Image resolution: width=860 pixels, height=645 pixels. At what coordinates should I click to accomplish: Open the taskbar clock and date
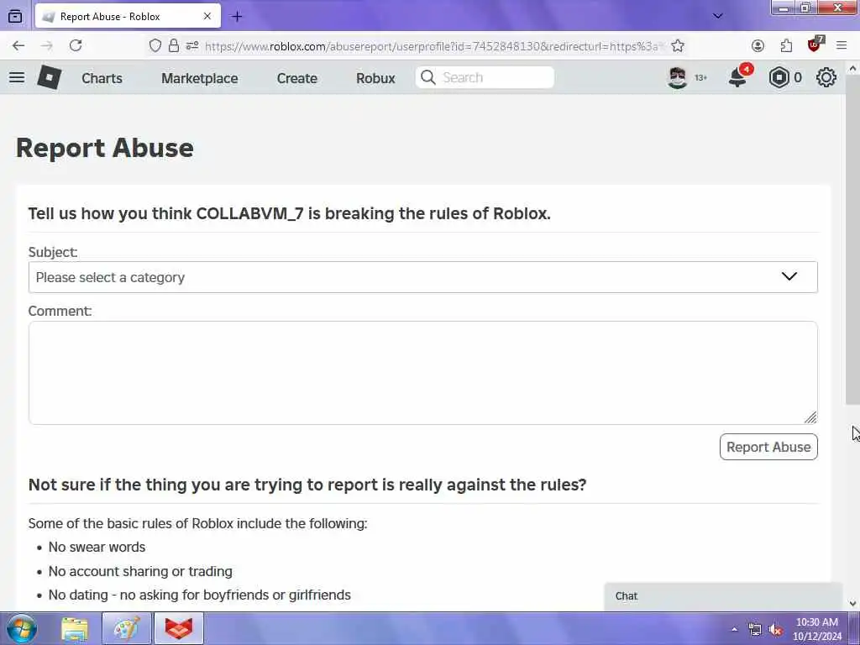point(816,629)
